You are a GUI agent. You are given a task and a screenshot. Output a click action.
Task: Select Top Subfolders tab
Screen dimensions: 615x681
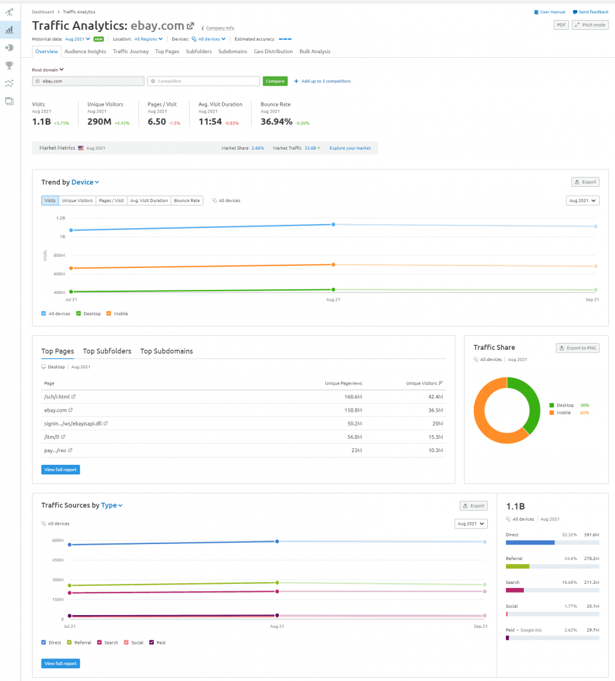point(107,351)
